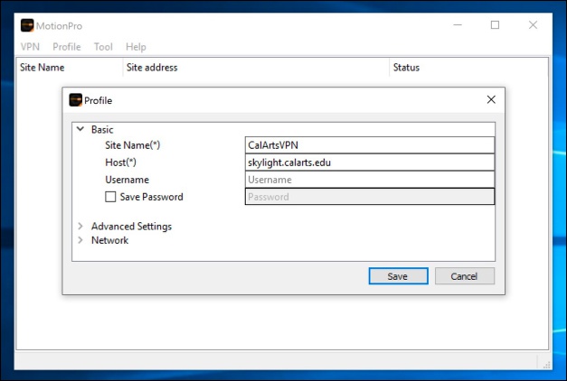Save the VPN profile
The width and height of the screenshot is (567, 381).
click(399, 276)
